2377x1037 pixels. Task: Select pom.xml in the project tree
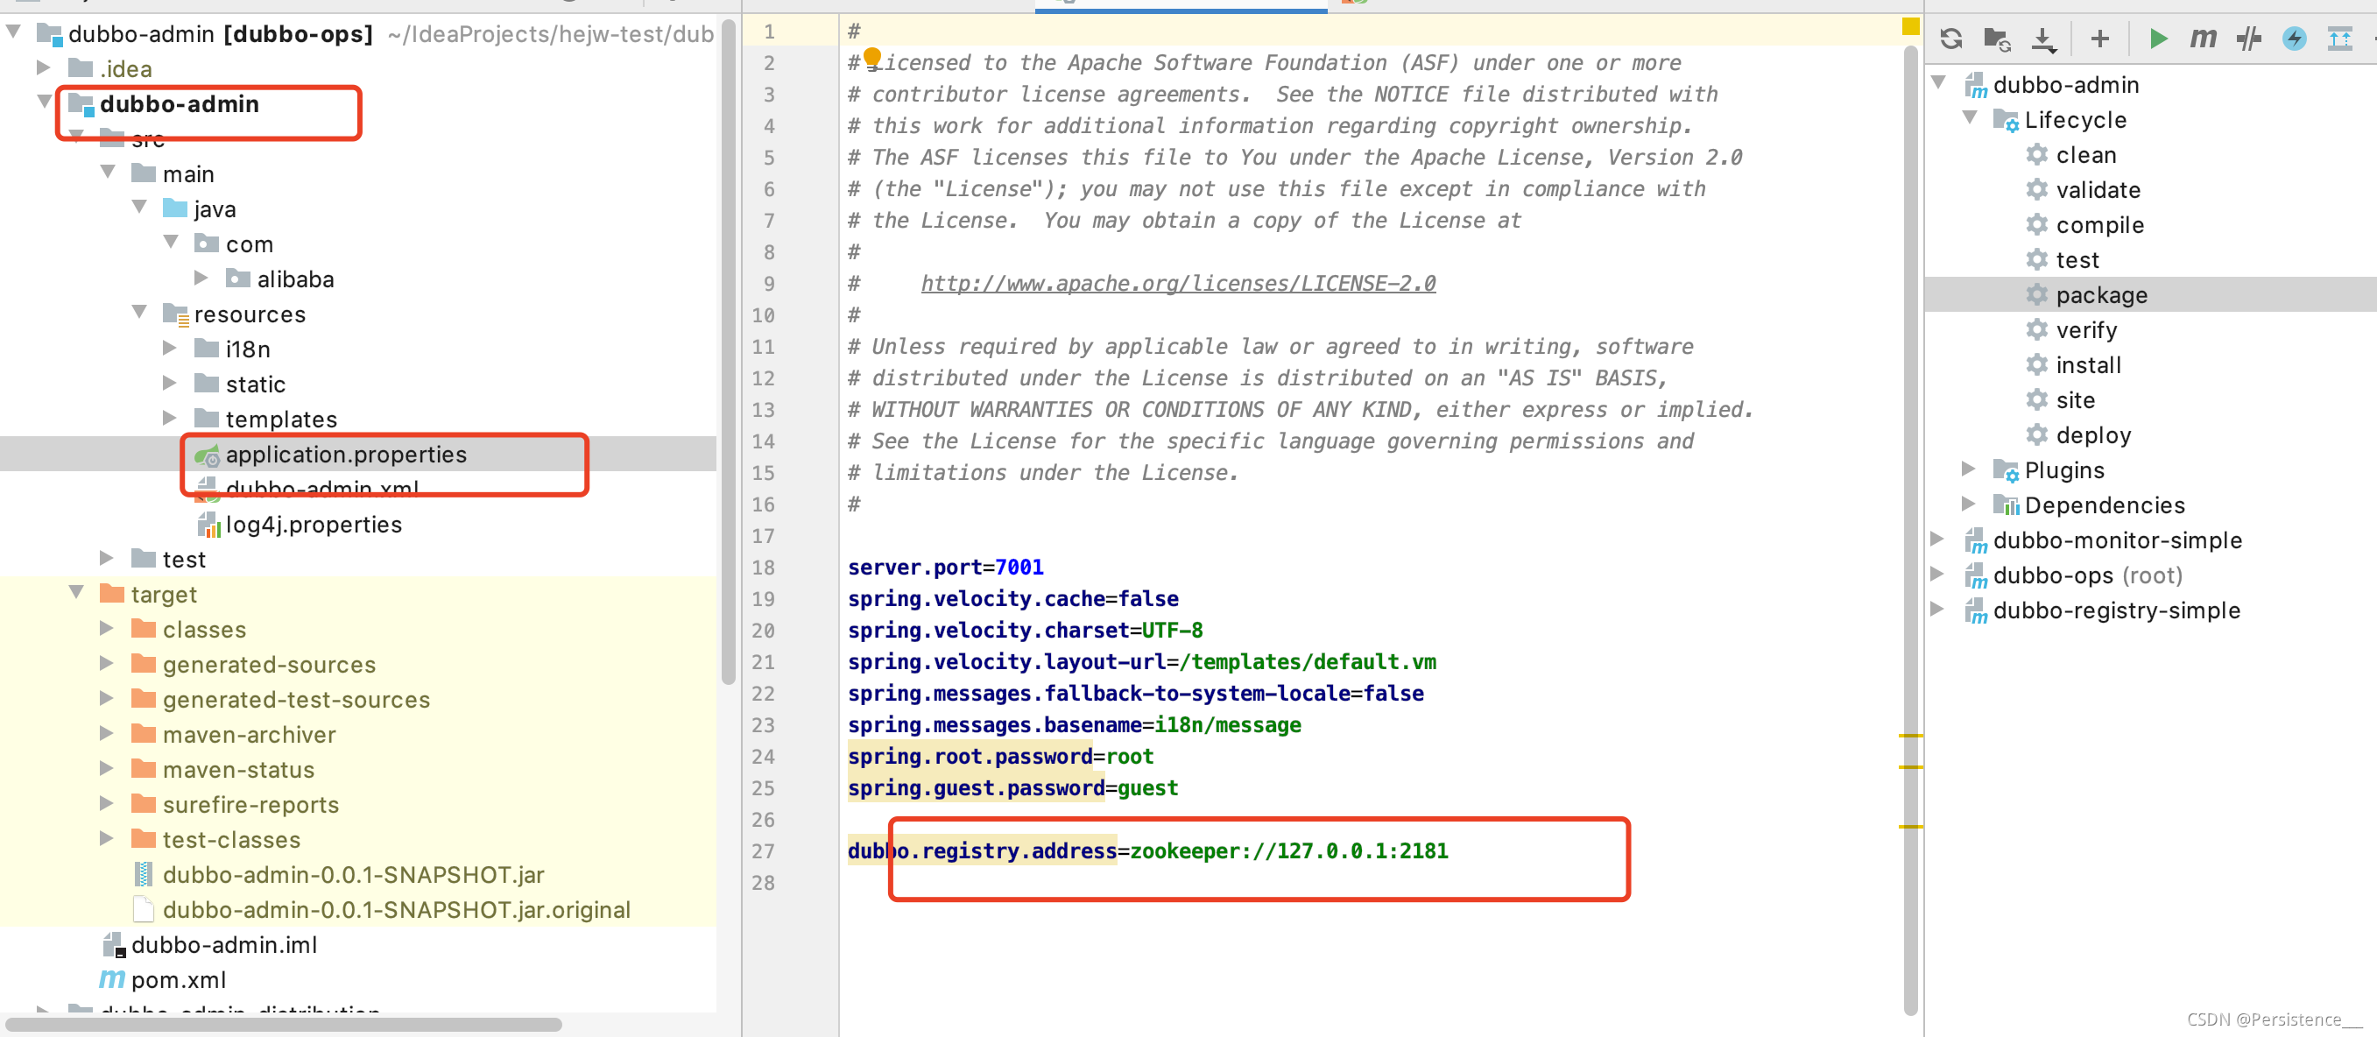pos(178,980)
